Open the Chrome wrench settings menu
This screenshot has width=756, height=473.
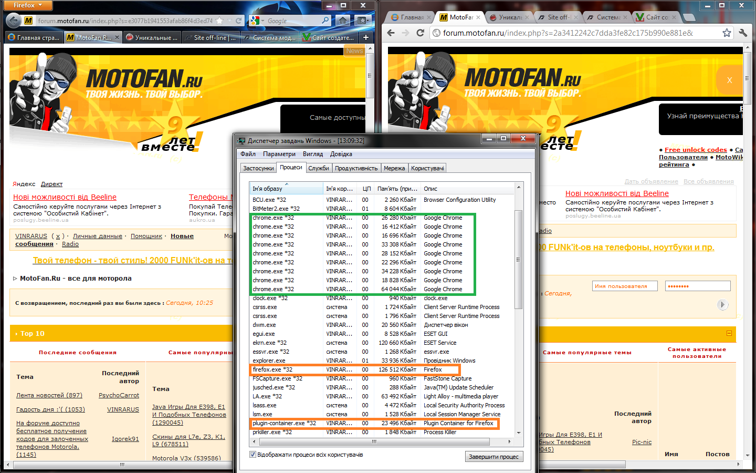point(743,33)
